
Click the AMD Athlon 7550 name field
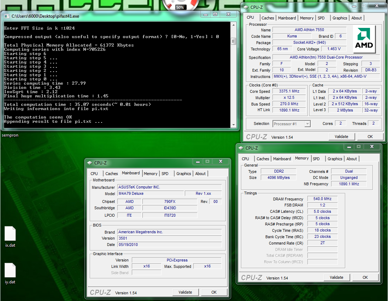[x=309, y=30]
